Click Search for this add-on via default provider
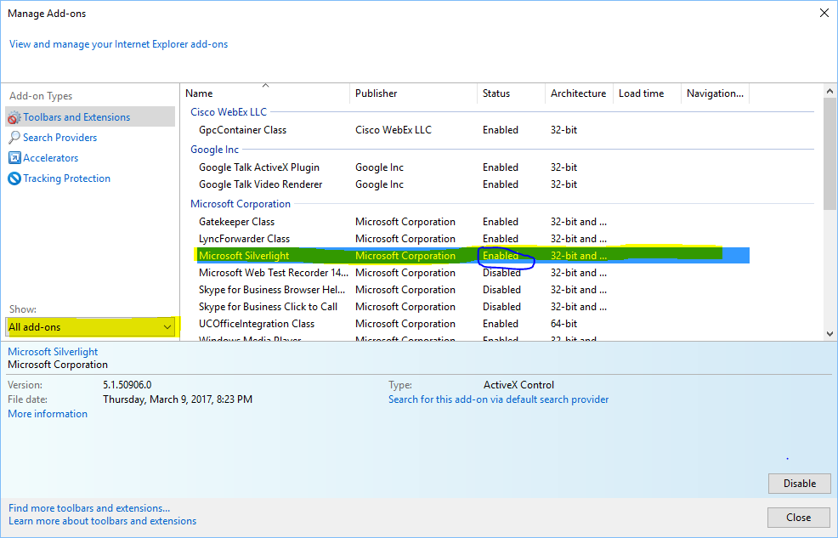838x538 pixels. (x=499, y=399)
